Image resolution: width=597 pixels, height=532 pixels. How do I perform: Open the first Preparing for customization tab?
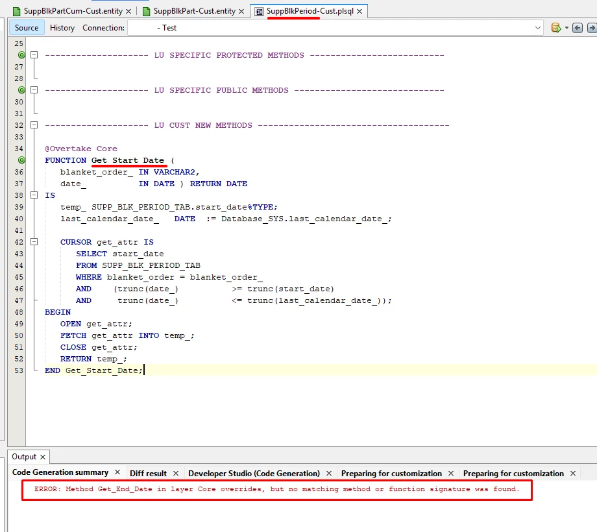click(x=391, y=474)
